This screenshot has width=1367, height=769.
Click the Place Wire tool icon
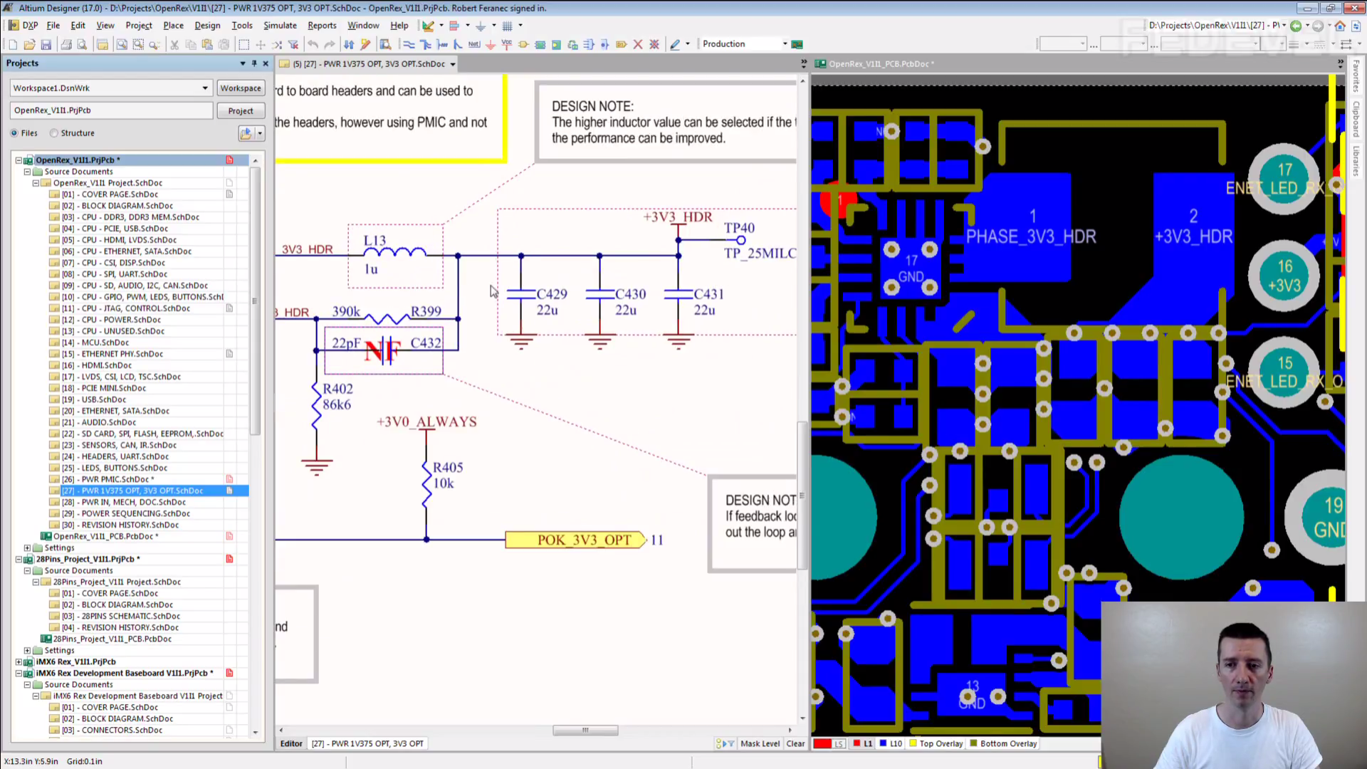(409, 44)
